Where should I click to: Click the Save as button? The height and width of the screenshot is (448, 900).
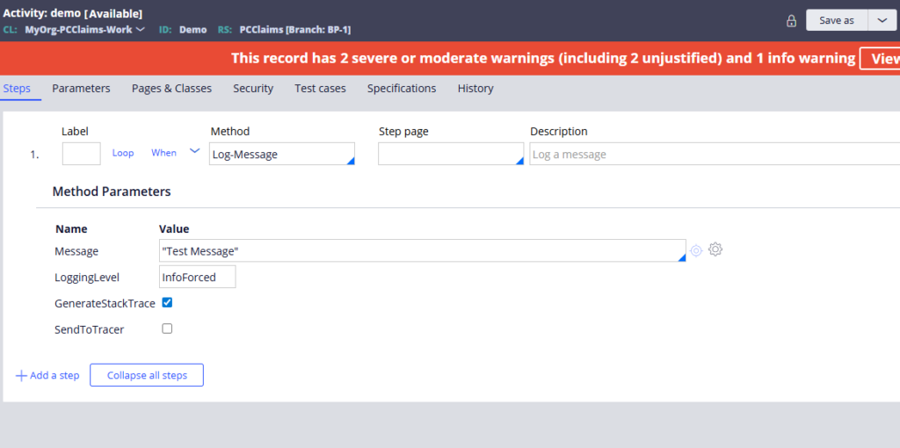pos(837,20)
